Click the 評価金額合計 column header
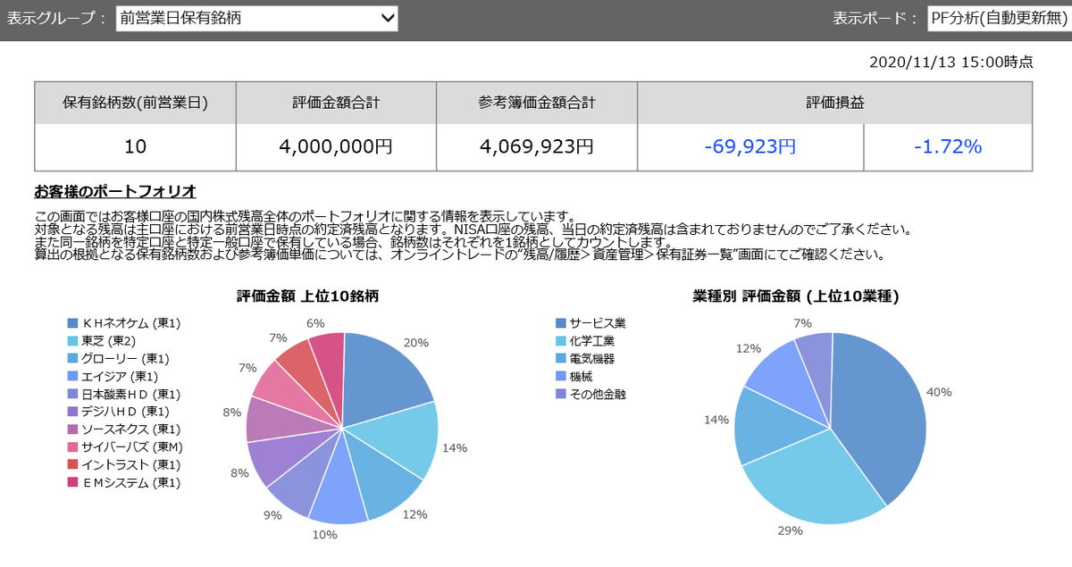The height and width of the screenshot is (567, 1072). click(336, 103)
